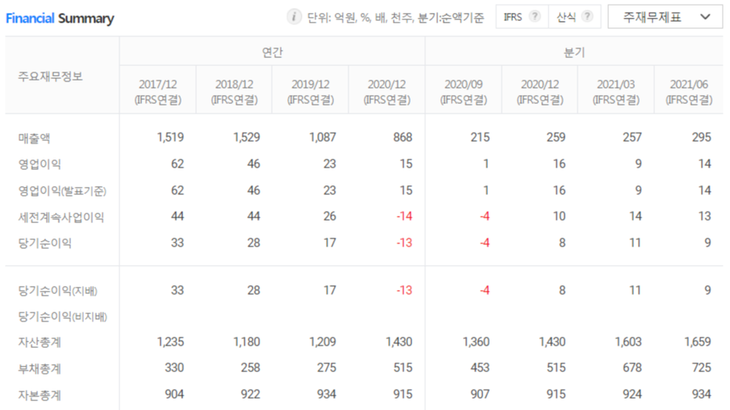Click the question mark beside IFRS

(536, 17)
